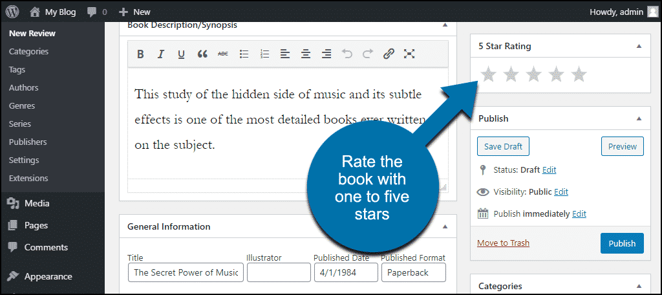Screen dimensions: 662x295
Task: Click the empty Illustrator field
Action: pos(279,272)
